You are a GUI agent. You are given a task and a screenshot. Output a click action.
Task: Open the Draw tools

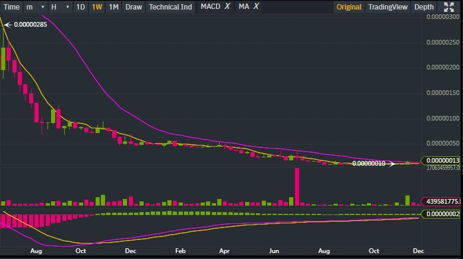(x=134, y=7)
